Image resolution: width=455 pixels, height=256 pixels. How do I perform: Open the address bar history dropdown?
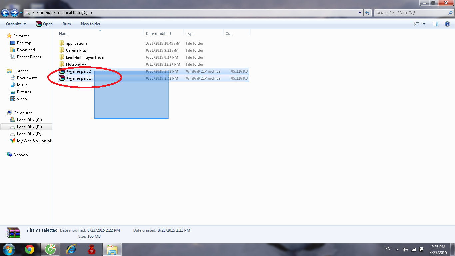360,12
